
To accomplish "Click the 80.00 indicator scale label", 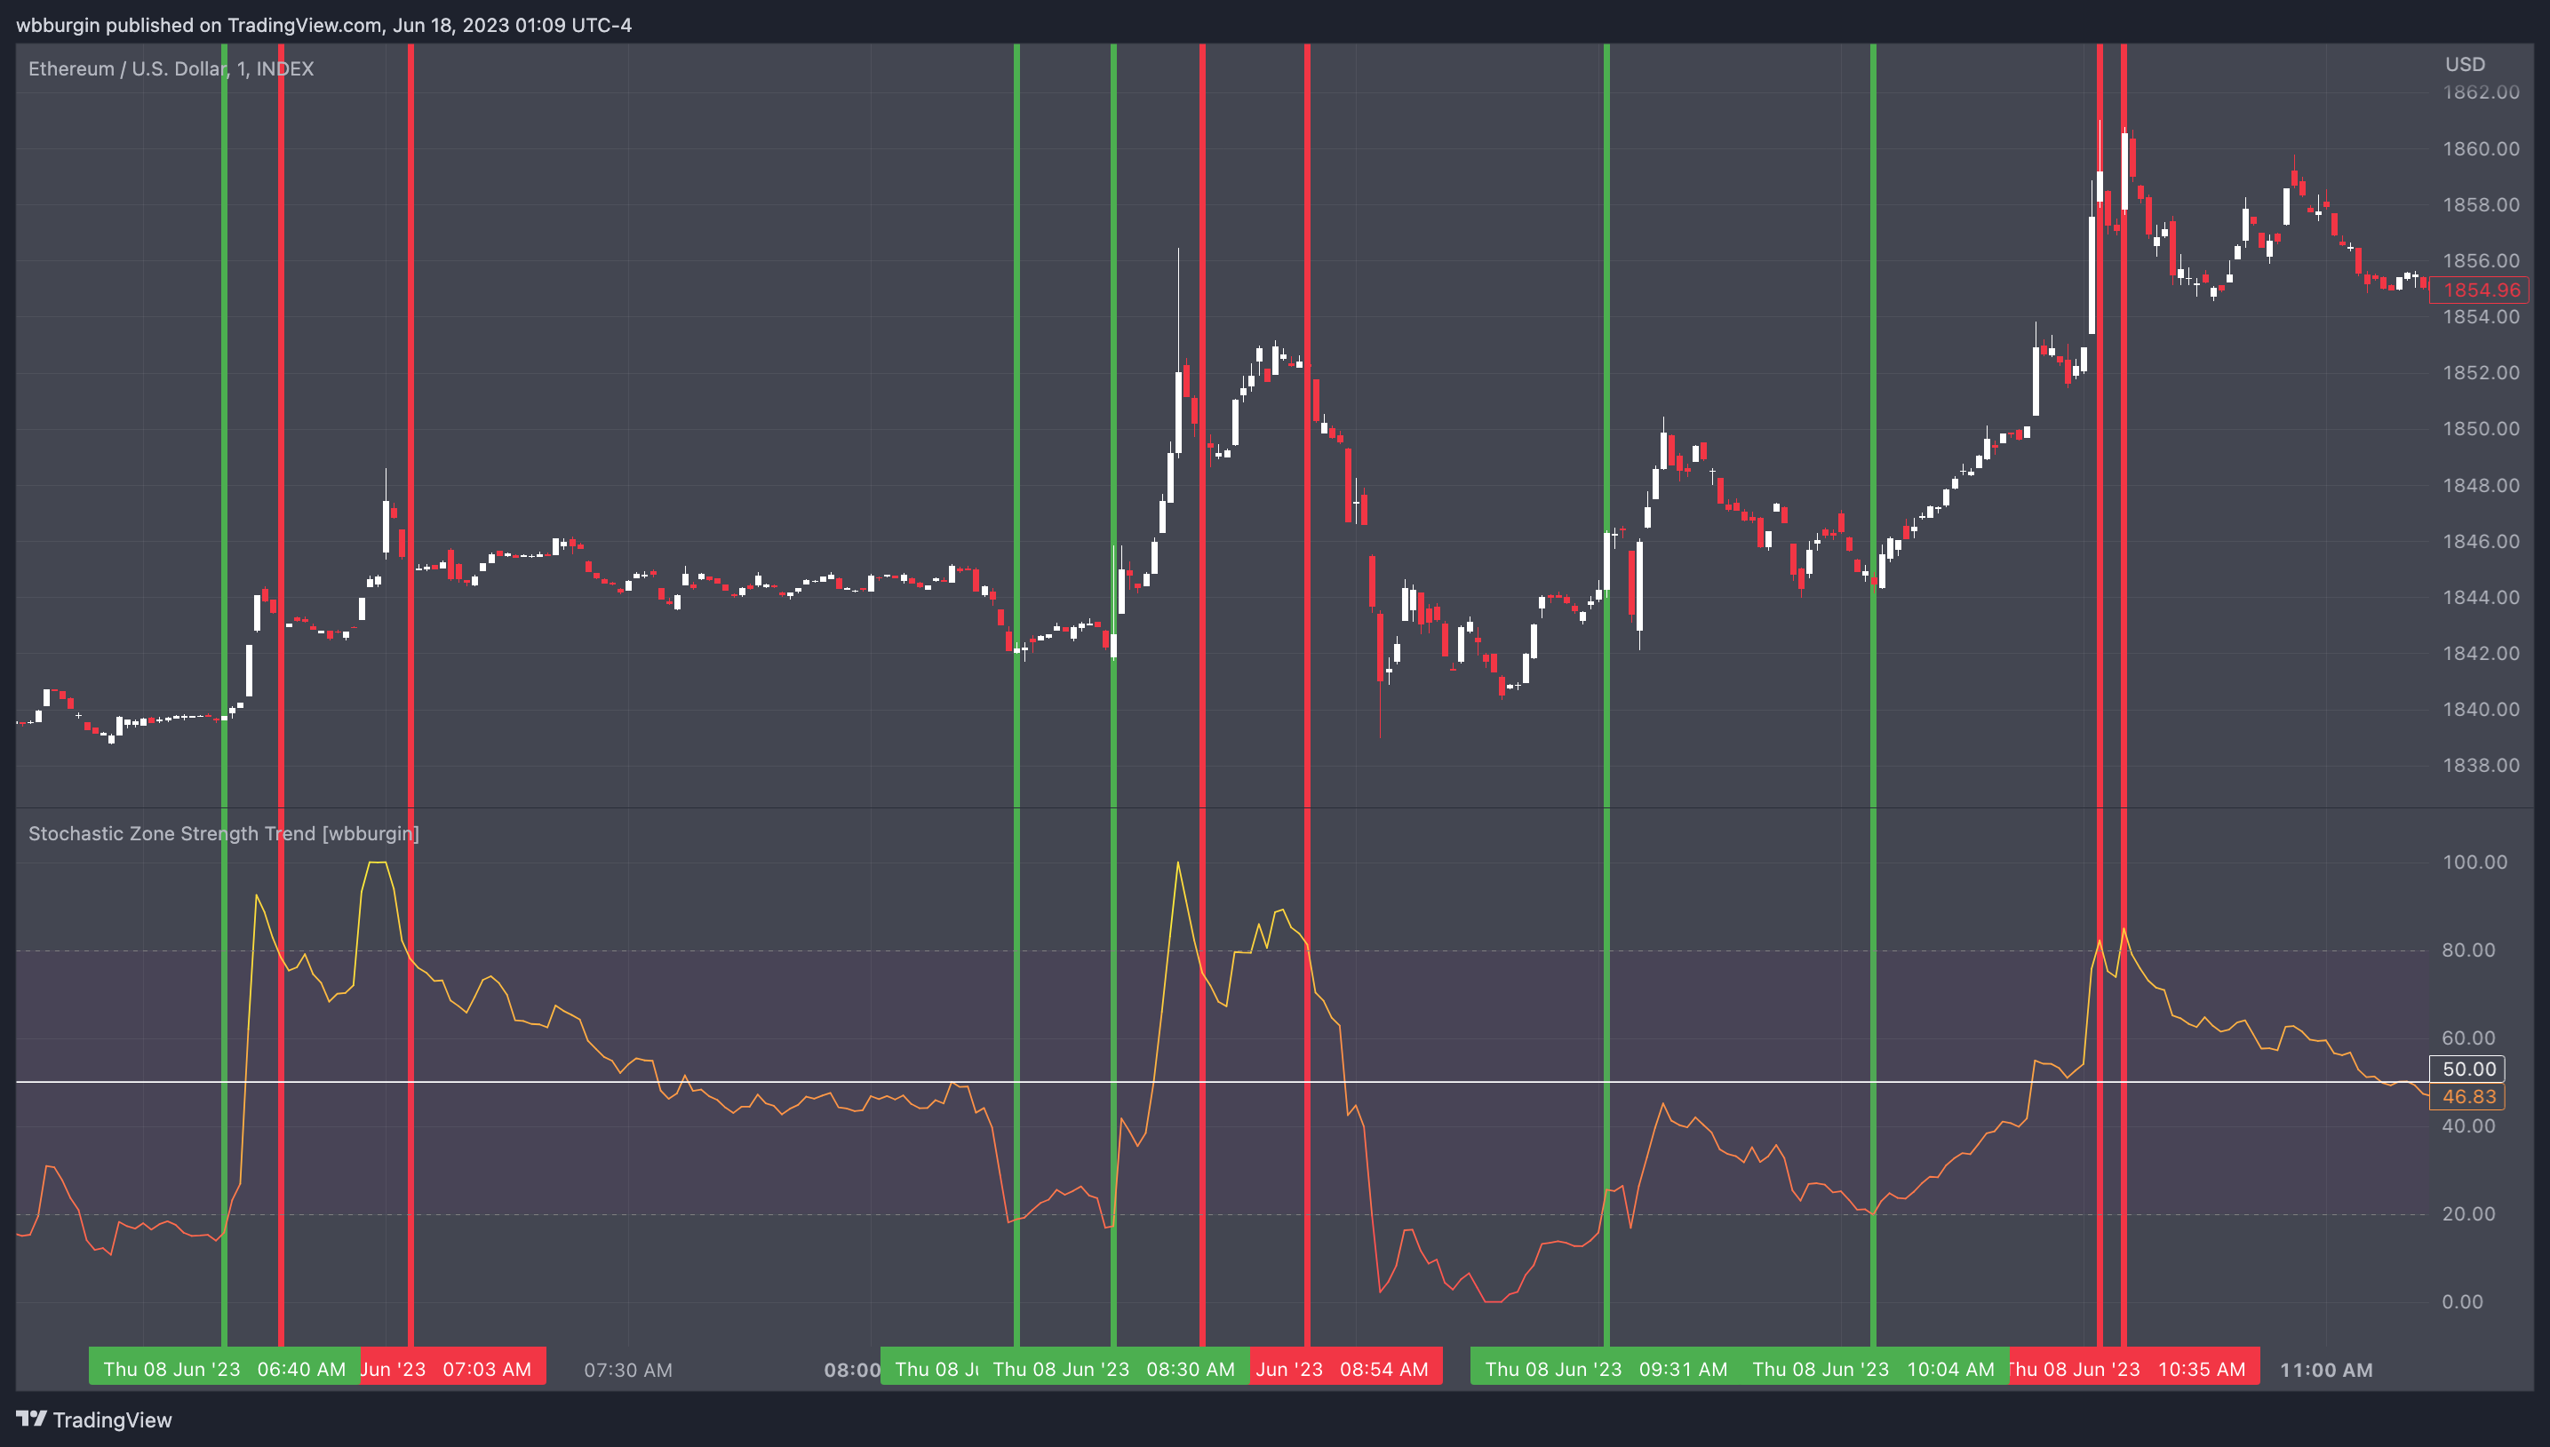I will pyautogui.click(x=2468, y=950).
